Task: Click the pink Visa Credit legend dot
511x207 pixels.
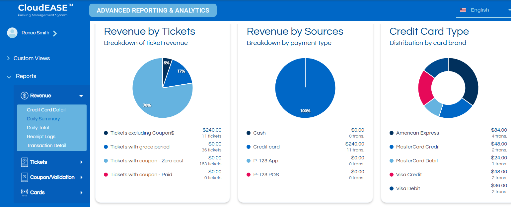Action: pos(391,175)
